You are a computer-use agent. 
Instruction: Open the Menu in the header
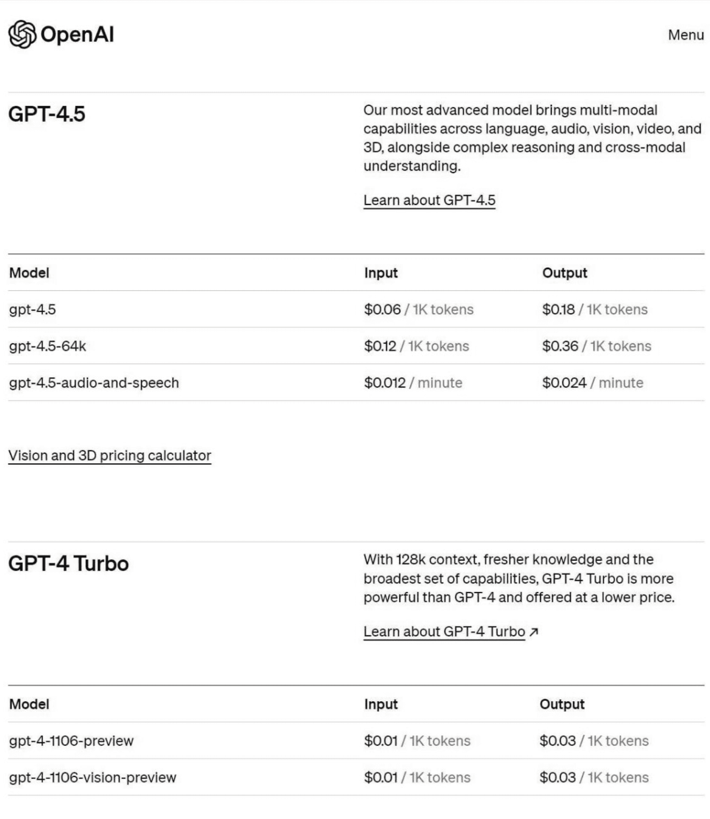(685, 35)
